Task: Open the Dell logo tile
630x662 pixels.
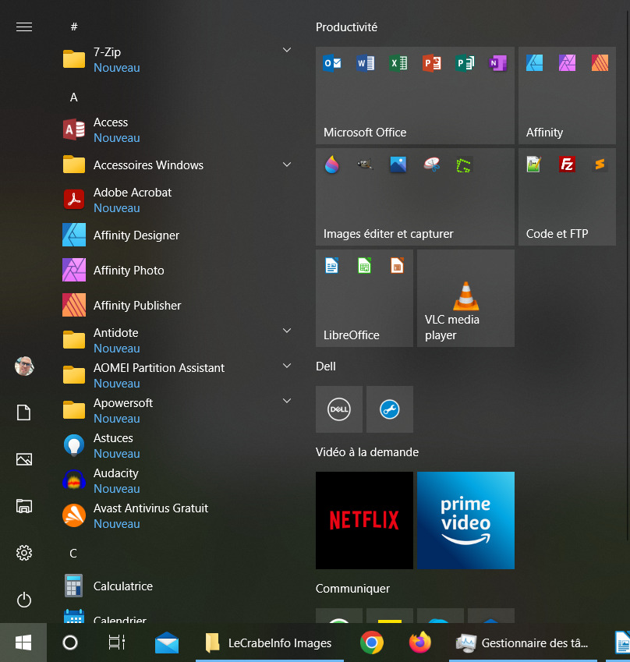Action: pos(339,409)
